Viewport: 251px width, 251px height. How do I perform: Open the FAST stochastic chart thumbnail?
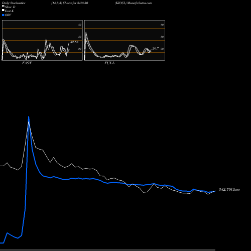(42, 40)
